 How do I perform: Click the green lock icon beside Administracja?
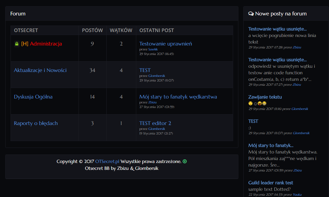[x=16, y=44]
